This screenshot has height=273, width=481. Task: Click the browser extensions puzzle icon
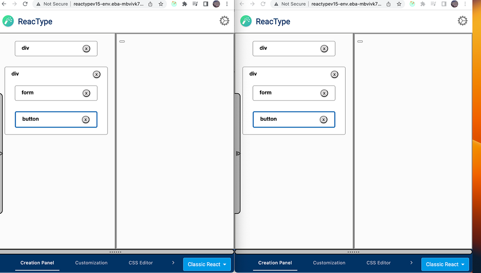tap(184, 4)
